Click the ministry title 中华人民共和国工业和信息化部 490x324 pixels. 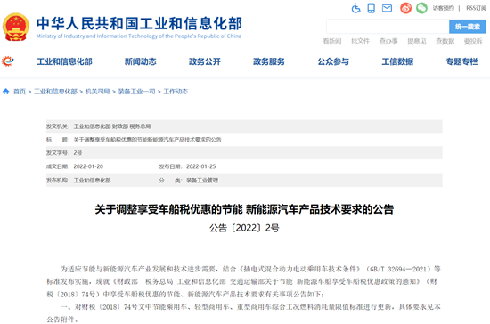click(139, 23)
